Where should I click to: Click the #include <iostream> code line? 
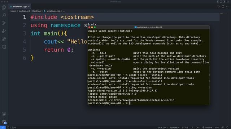click(x=62, y=17)
